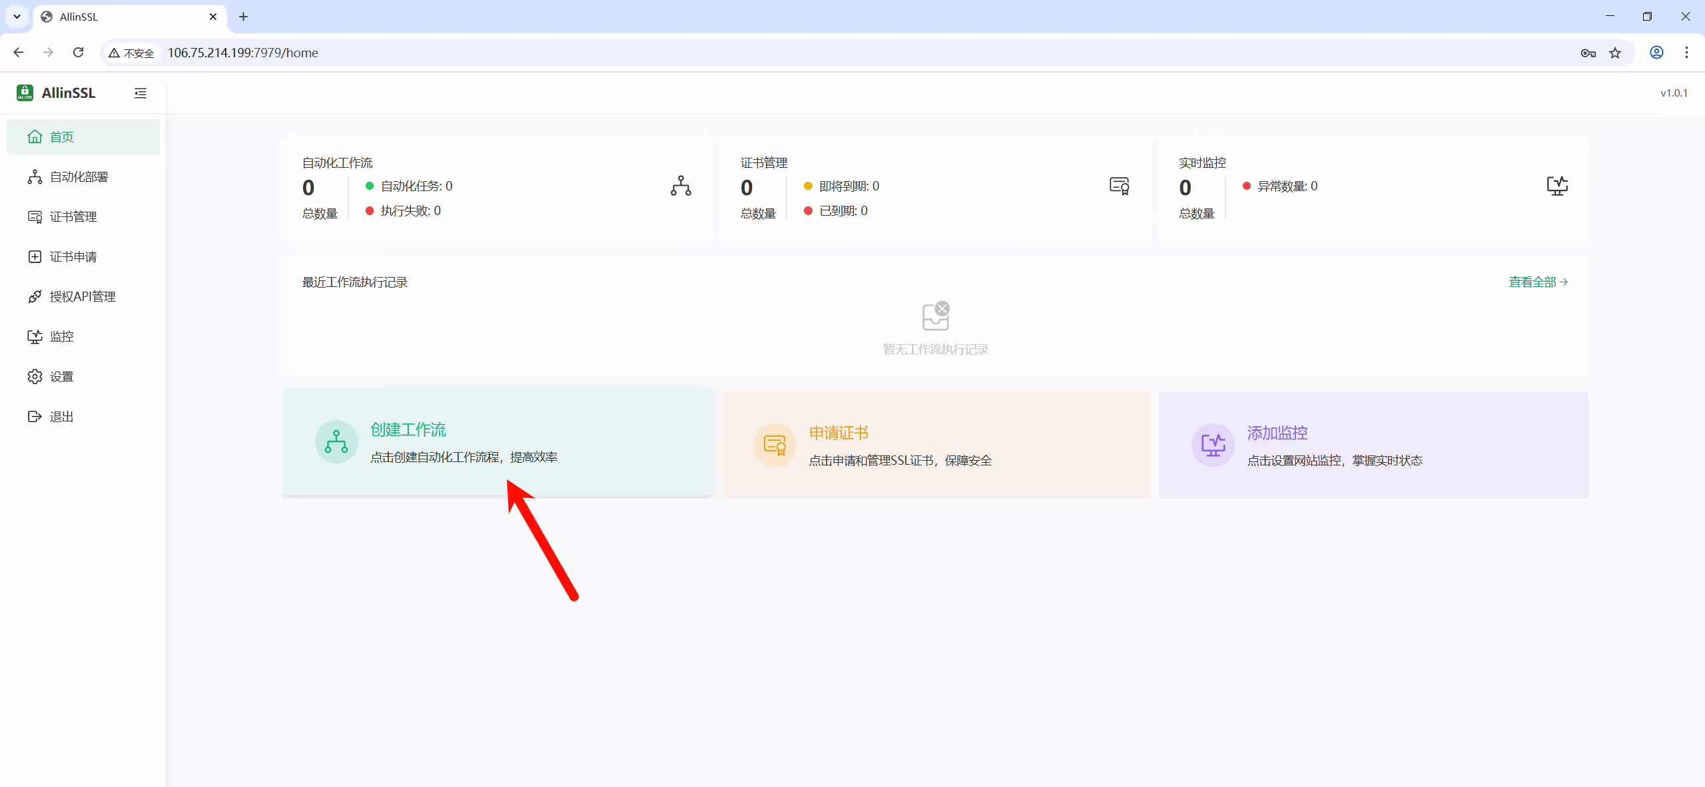Viewport: 1705px width, 787px height.
Task: Click the 点击设置网站监控，掌握实时状态 description
Action: [1335, 461]
